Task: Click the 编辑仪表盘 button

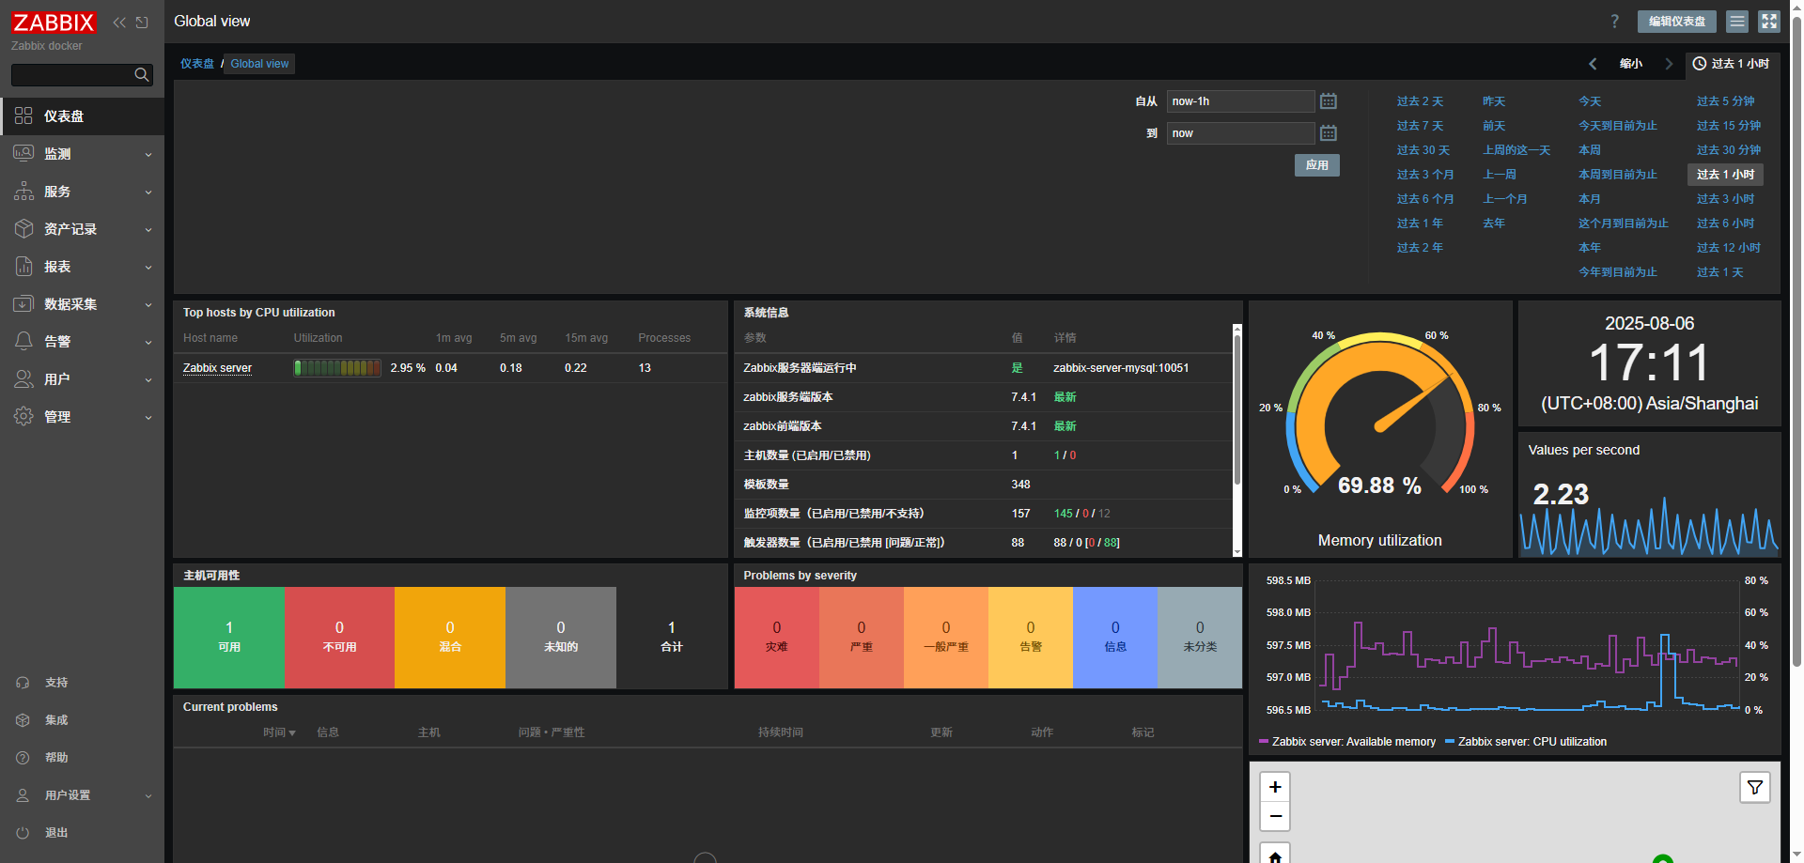Action: pyautogui.click(x=1677, y=22)
